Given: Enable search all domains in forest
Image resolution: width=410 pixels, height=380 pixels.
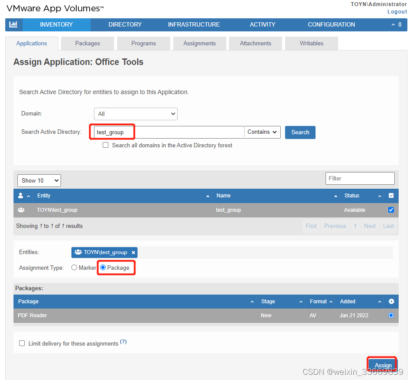Looking at the screenshot, I should (x=106, y=145).
